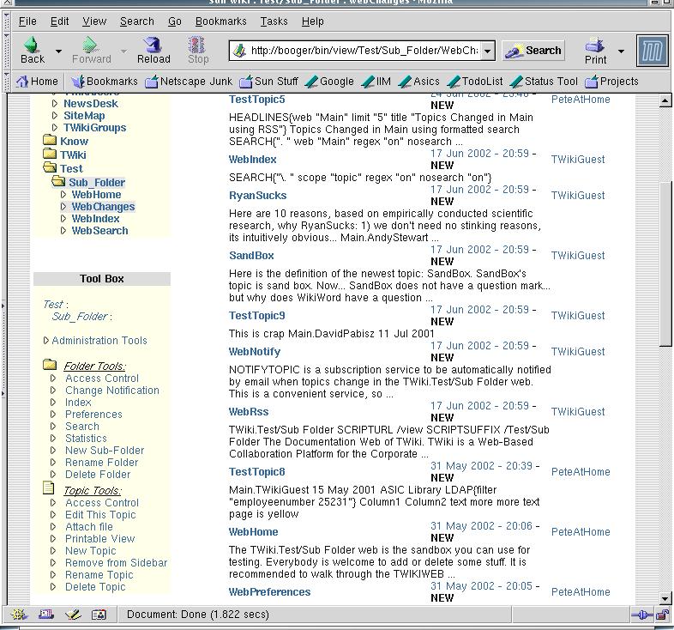
Task: Open the Back button history dropdown
Action: pos(58,51)
